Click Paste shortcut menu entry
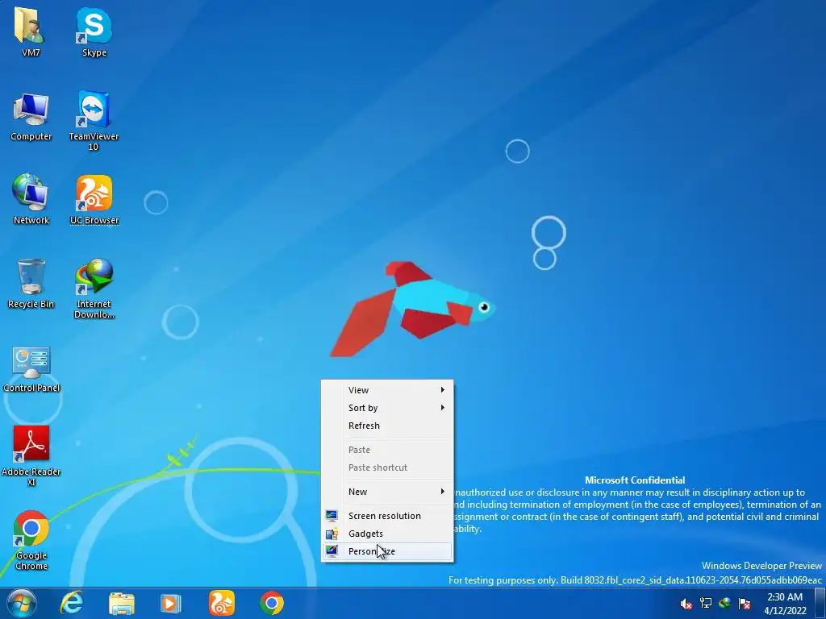 click(x=386, y=467)
